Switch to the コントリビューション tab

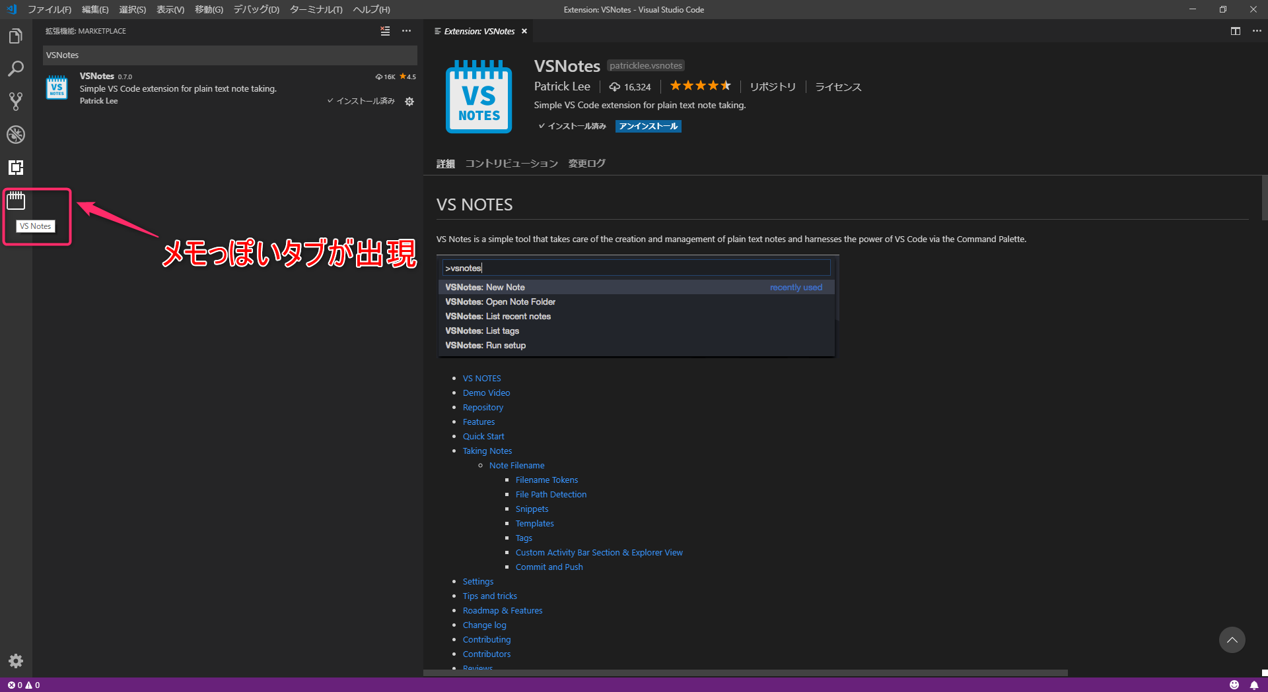tap(512, 164)
